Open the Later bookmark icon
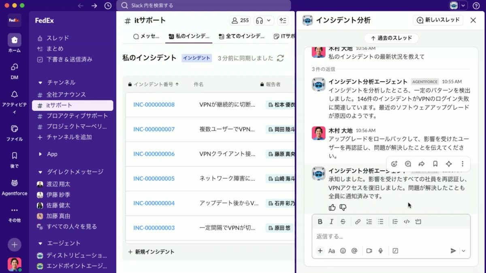 coord(15,156)
